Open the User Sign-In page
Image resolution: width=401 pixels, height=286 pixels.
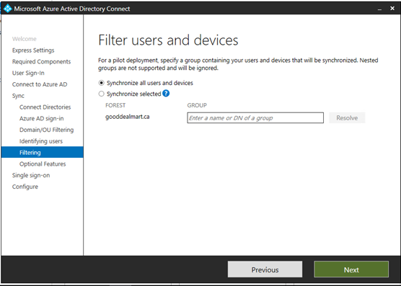pos(28,73)
